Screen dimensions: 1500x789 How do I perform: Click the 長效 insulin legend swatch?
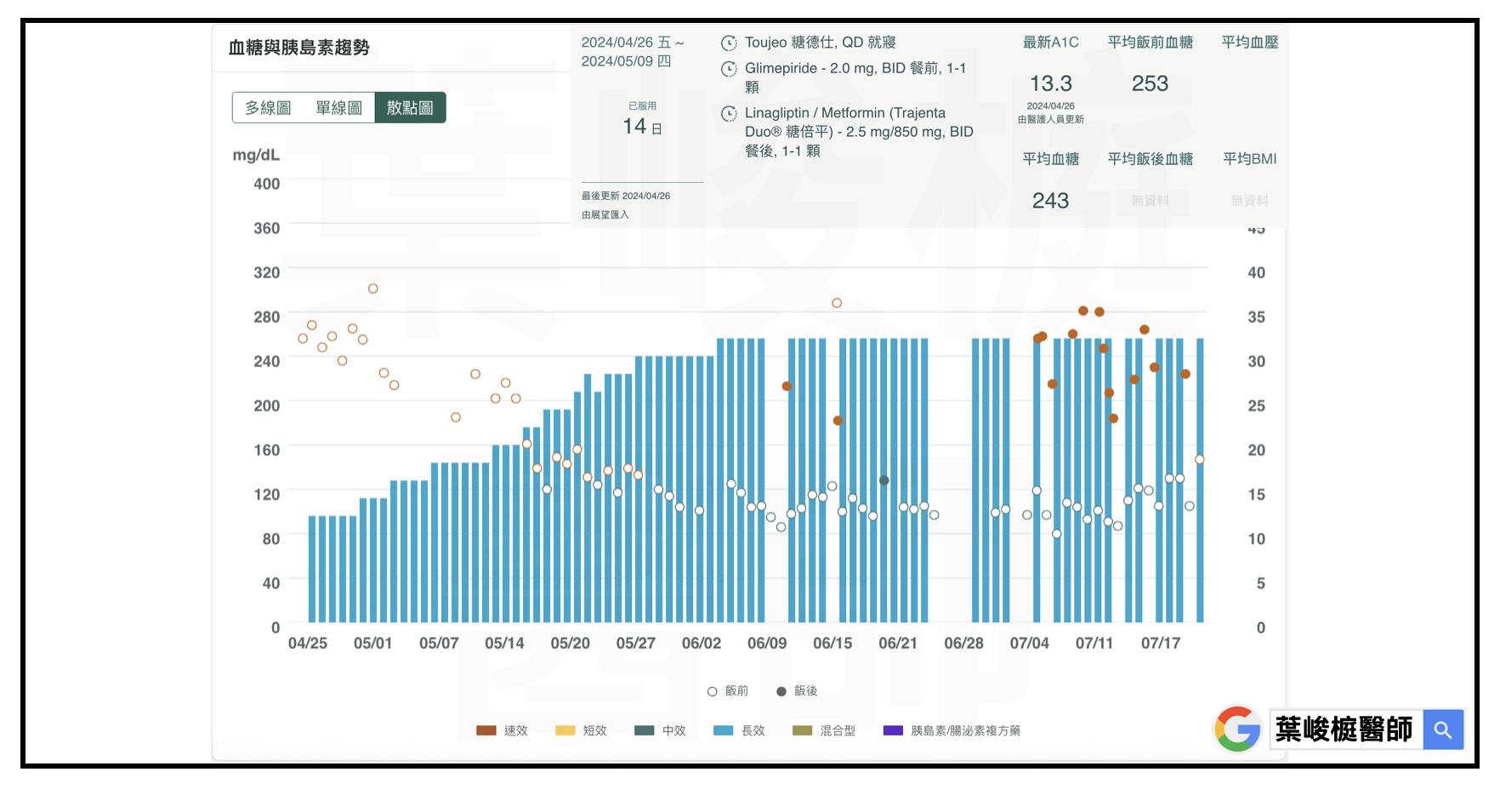point(724,730)
